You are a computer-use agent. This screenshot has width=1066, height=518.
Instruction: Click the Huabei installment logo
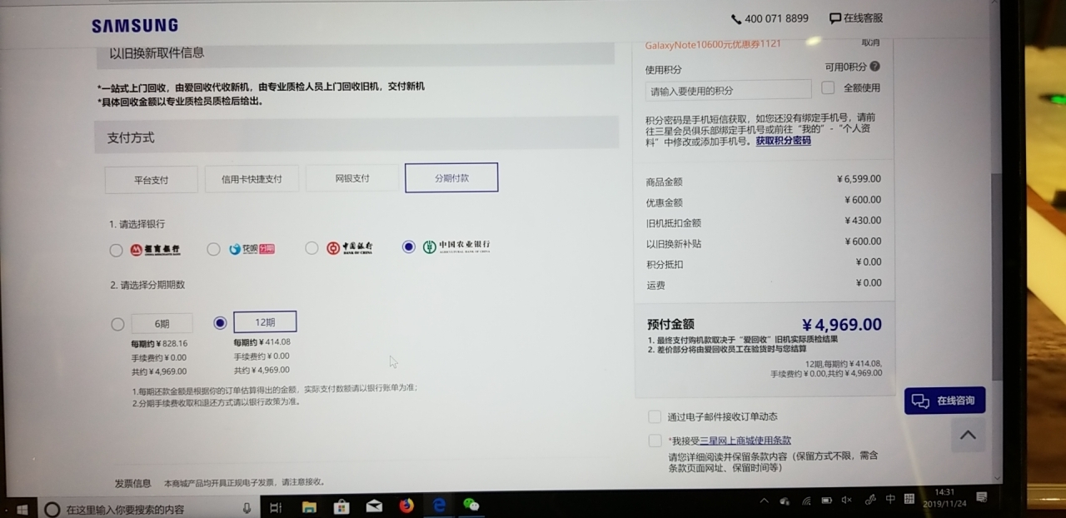coord(252,249)
